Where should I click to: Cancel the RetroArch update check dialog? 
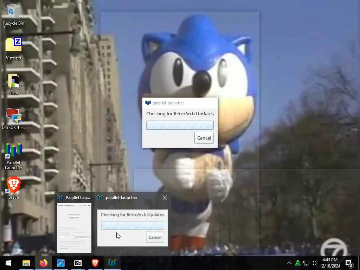click(204, 138)
